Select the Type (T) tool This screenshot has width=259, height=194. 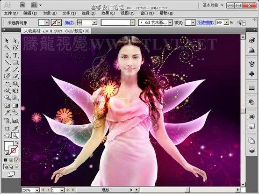tap(15, 55)
